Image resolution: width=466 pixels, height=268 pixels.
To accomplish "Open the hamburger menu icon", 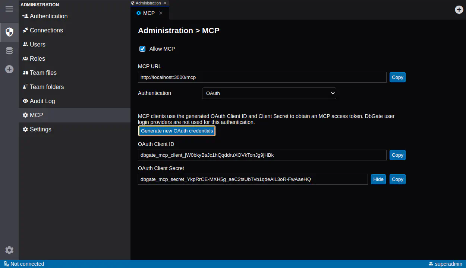I will [9, 9].
